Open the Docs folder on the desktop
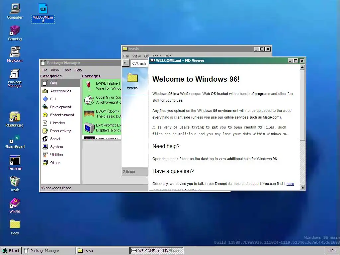This screenshot has width=340, height=255. click(x=15, y=227)
